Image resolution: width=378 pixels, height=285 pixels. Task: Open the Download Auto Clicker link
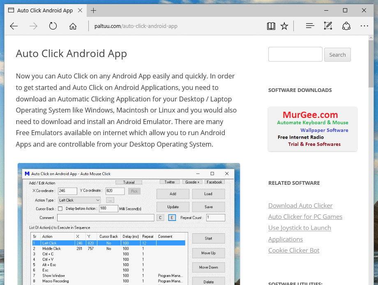pyautogui.click(x=300, y=205)
